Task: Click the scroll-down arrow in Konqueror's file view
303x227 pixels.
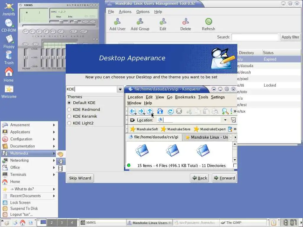Action: click(x=235, y=160)
